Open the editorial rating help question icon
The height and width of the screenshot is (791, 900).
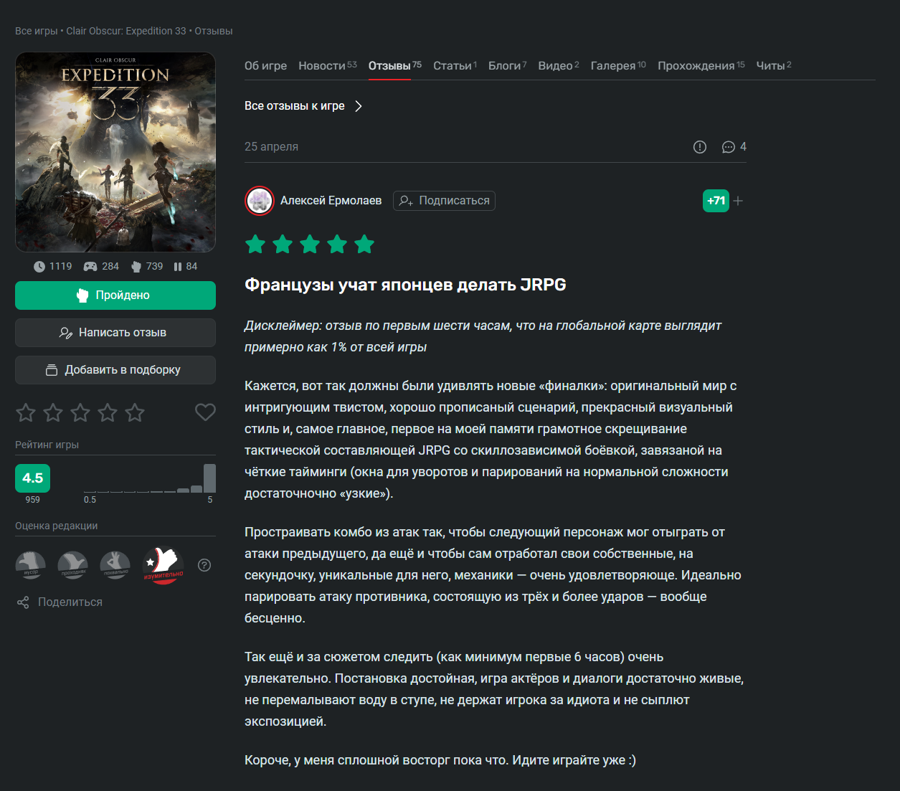204,565
